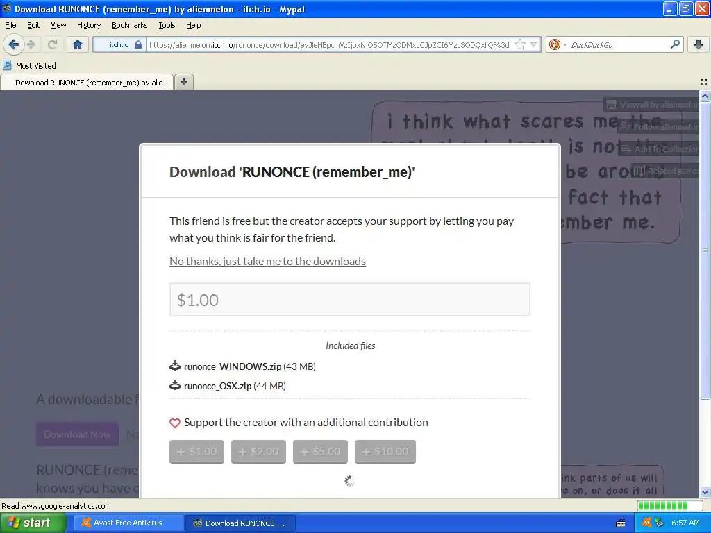Open a new tab with plus button
Screen dimensions: 711x533
pyautogui.click(x=183, y=82)
